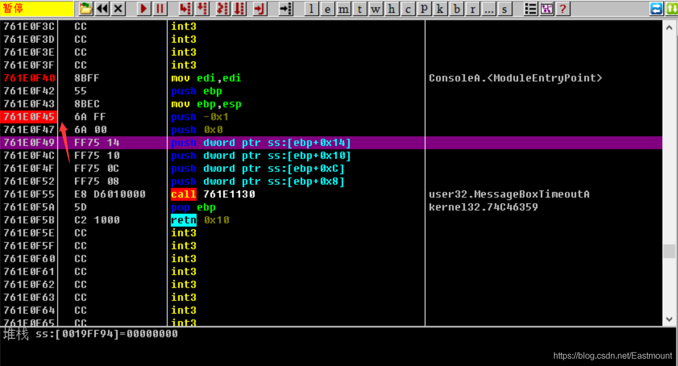Select highlighted row address 761E0F49
The image size is (678, 366).
(x=29, y=142)
